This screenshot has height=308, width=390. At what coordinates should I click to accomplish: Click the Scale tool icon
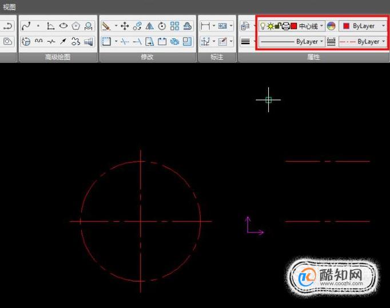149,41
